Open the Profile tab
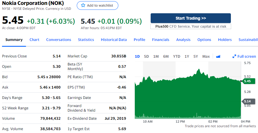258x133 pixels. [x=139, y=40]
